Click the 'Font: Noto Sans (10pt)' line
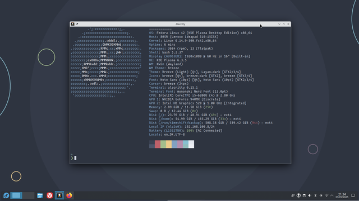Image resolution: width=359 pixels, height=201 pixels. click(201, 79)
